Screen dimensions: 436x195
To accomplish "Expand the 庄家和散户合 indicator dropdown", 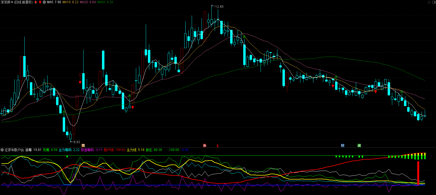I will click(x=2, y=150).
